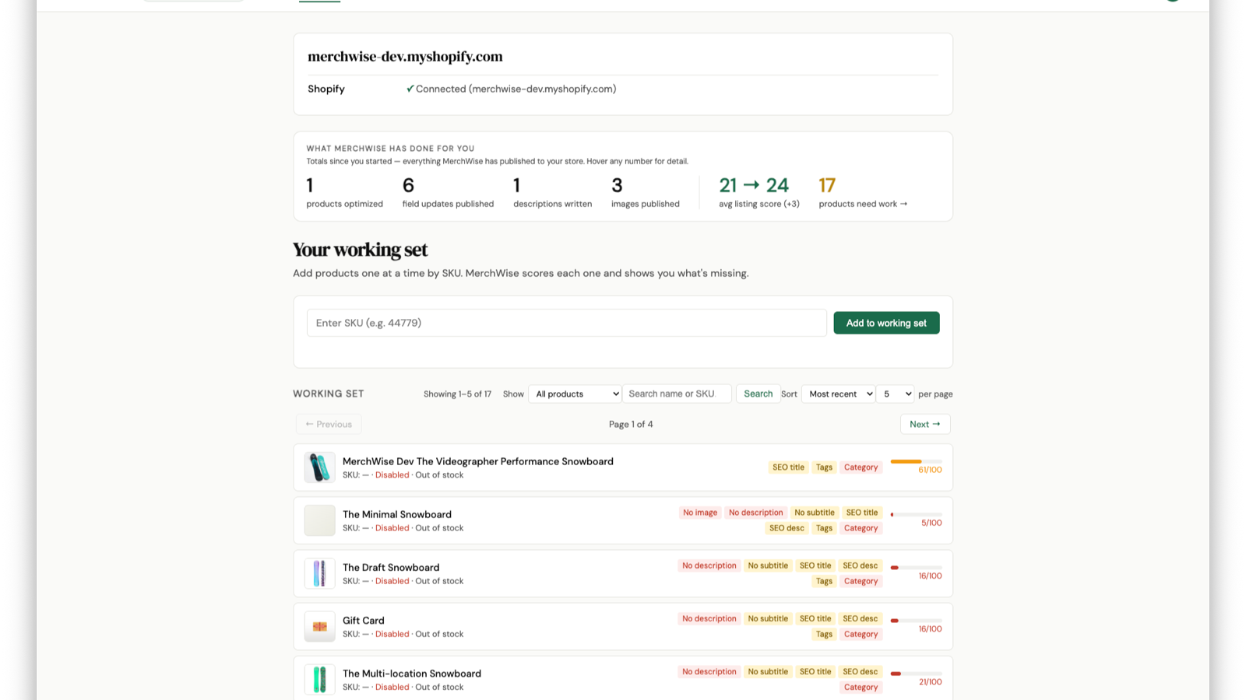Viewport: 1246px width, 700px height.
Task: Click the No image tag on Minimal Snowboard
Action: pos(699,513)
